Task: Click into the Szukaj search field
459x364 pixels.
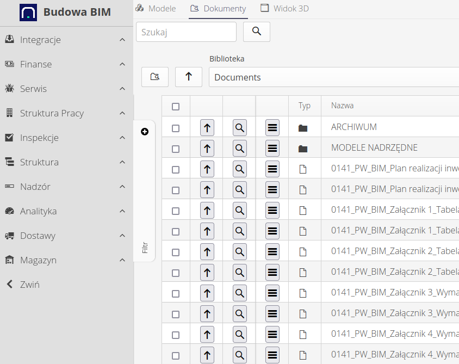Action: click(186, 32)
